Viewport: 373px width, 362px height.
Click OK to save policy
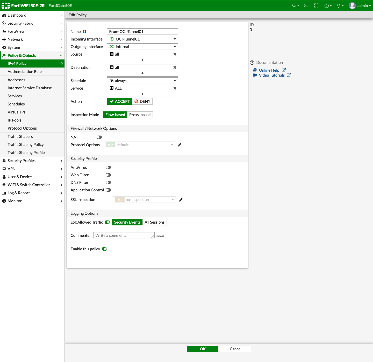coord(202,349)
